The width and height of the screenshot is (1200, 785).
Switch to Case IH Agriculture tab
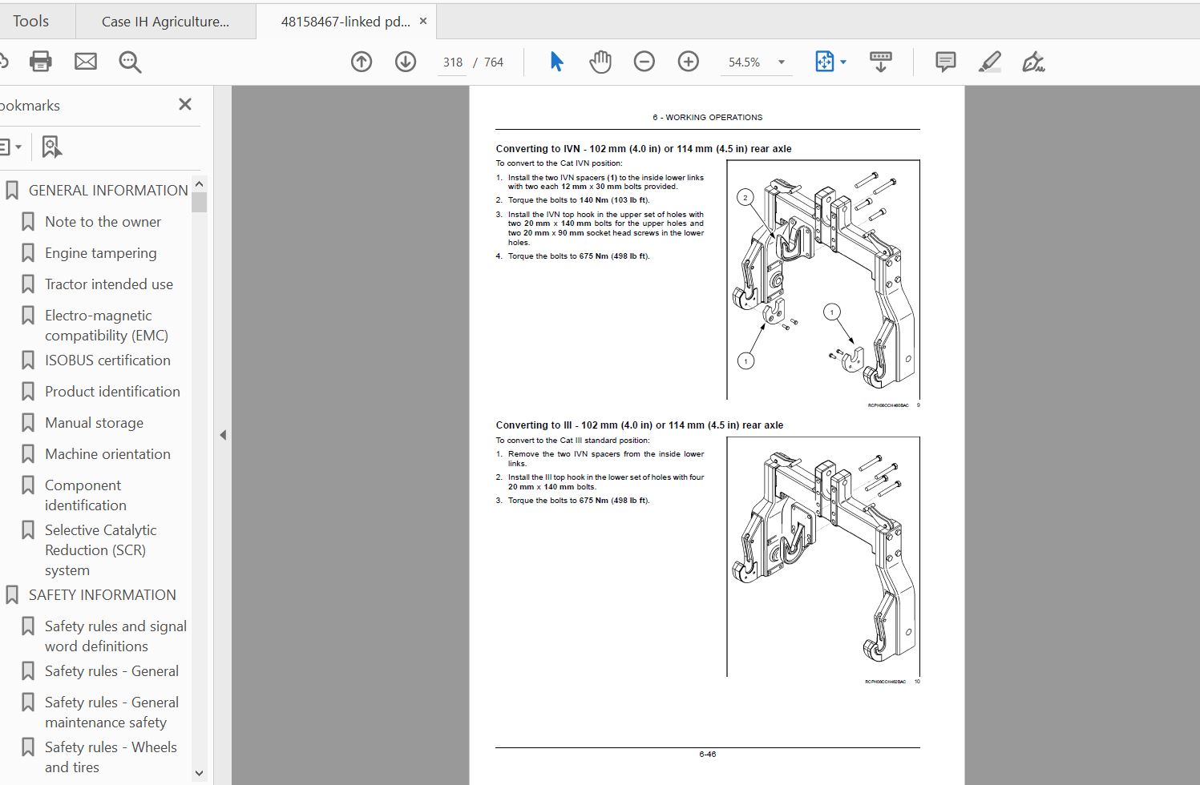click(165, 22)
